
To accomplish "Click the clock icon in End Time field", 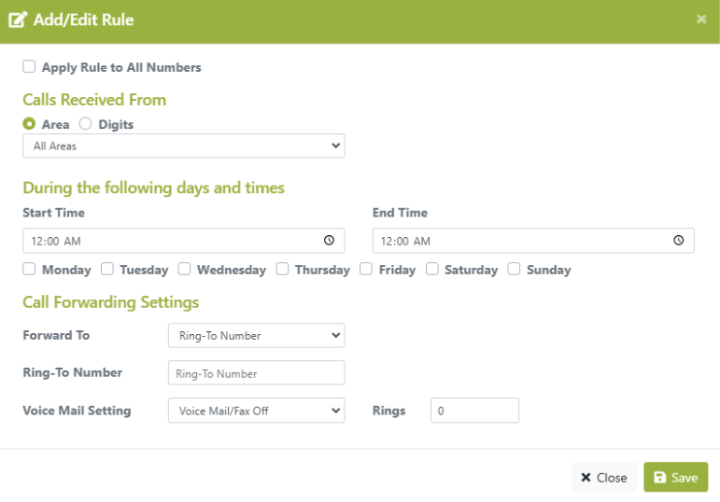I will pyautogui.click(x=678, y=240).
